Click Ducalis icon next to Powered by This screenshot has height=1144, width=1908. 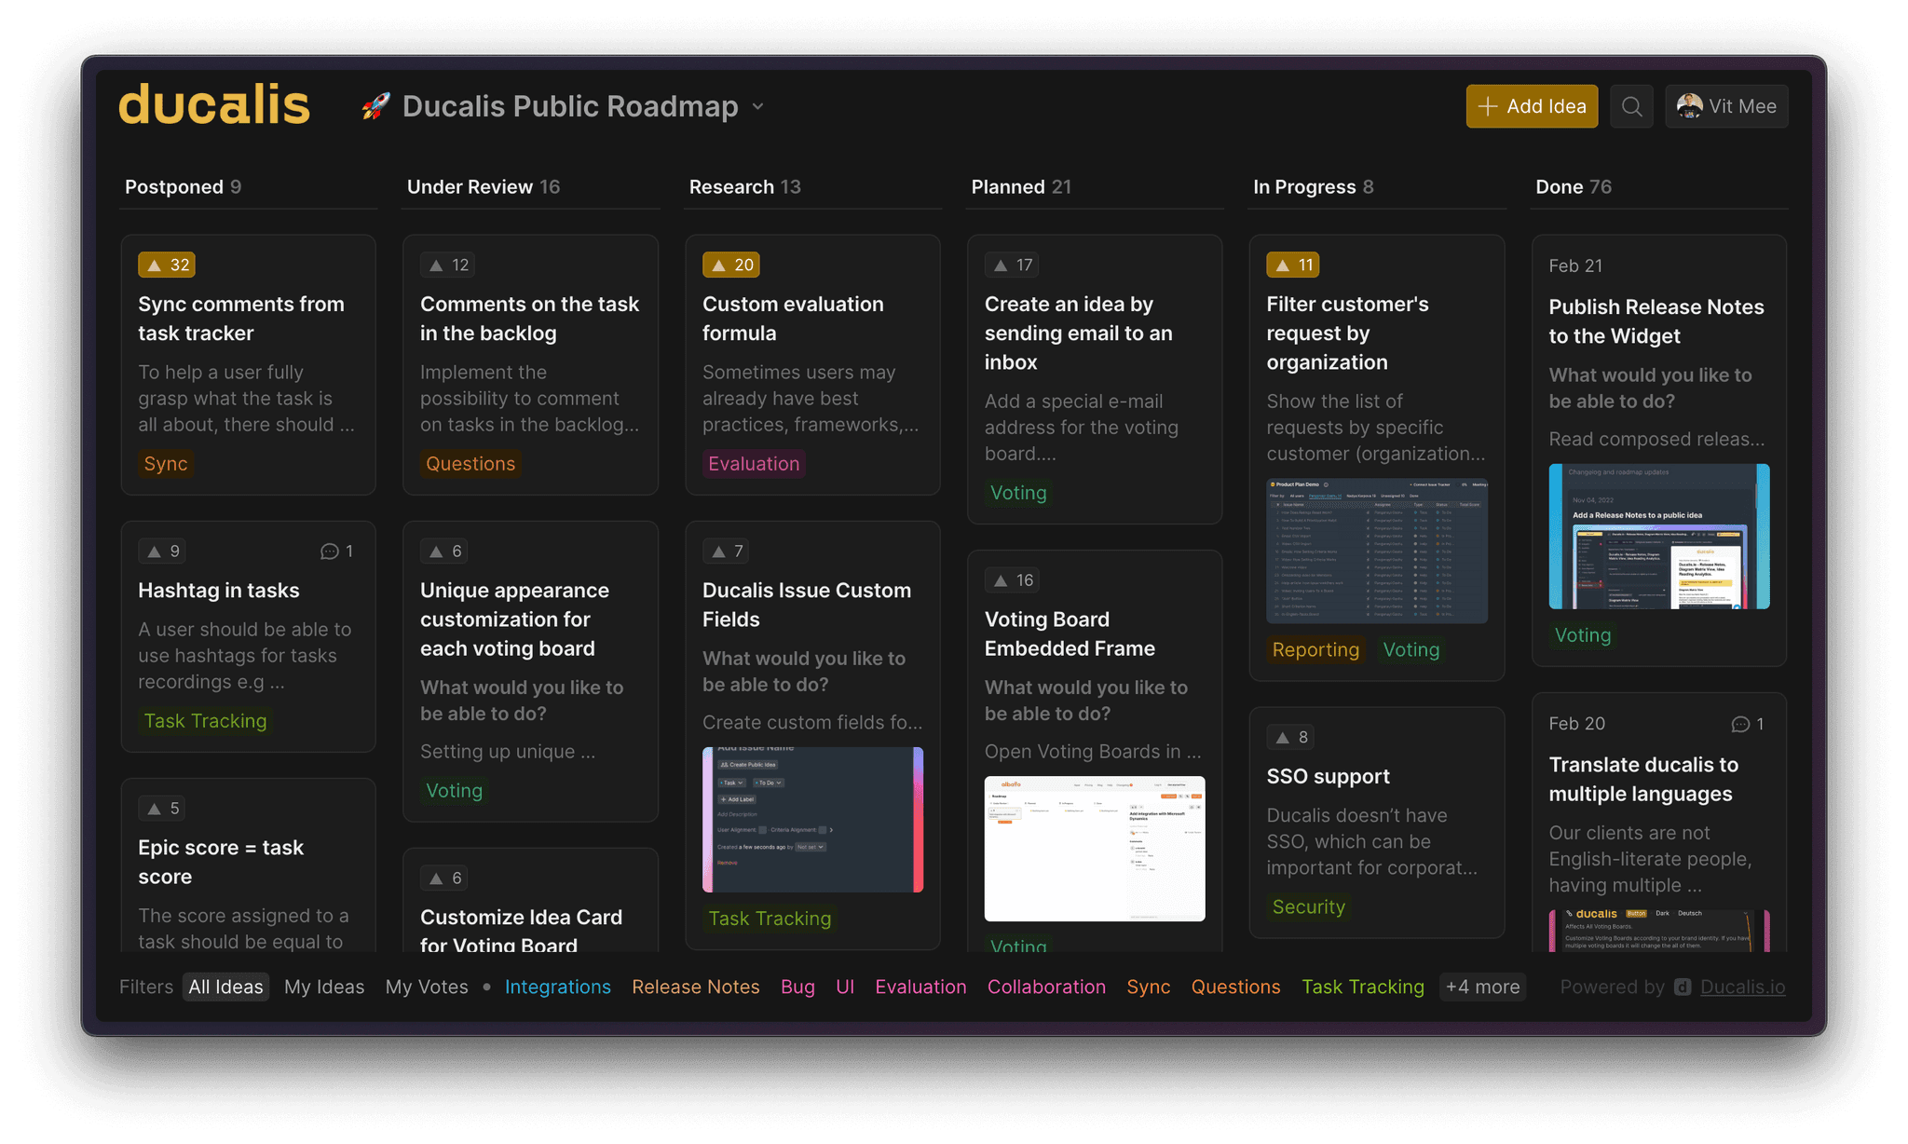tap(1683, 987)
